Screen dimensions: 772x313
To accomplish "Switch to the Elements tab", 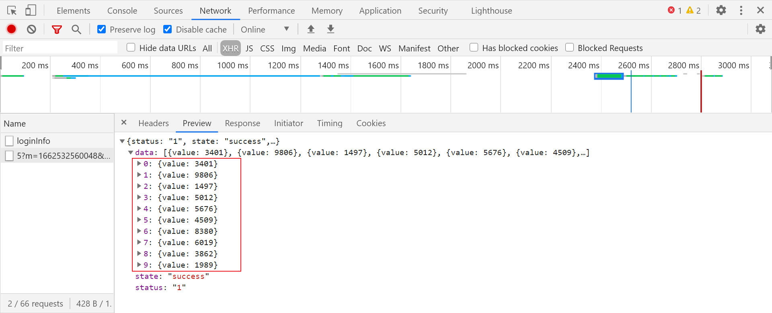I will (x=74, y=11).
